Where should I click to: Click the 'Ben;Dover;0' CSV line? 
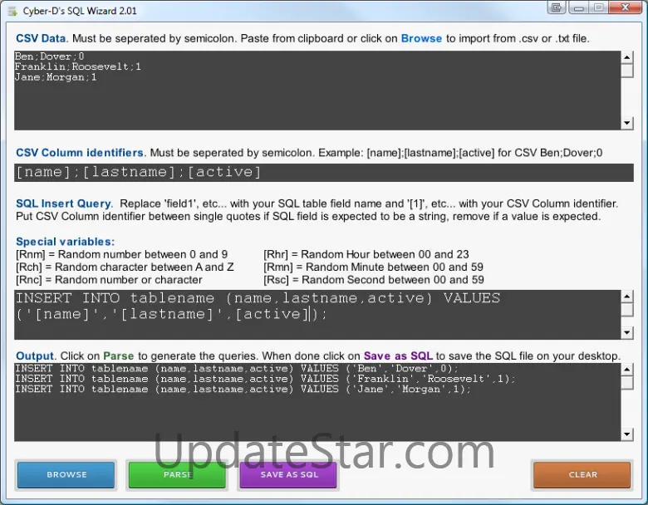pos(49,56)
